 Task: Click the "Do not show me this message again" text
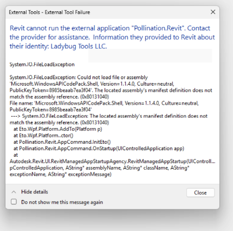coord(62,202)
